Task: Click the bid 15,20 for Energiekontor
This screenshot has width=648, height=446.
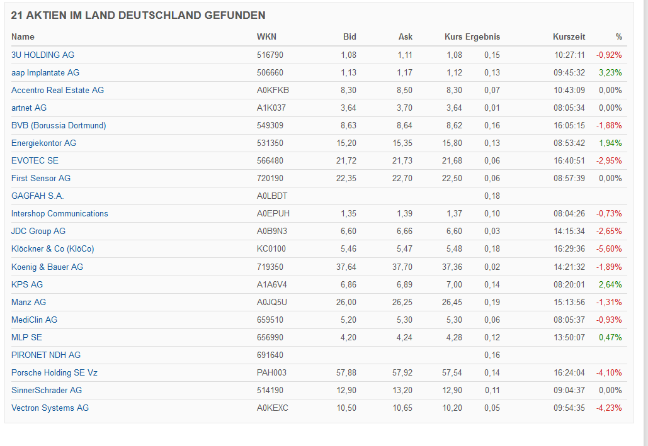Action: click(346, 143)
